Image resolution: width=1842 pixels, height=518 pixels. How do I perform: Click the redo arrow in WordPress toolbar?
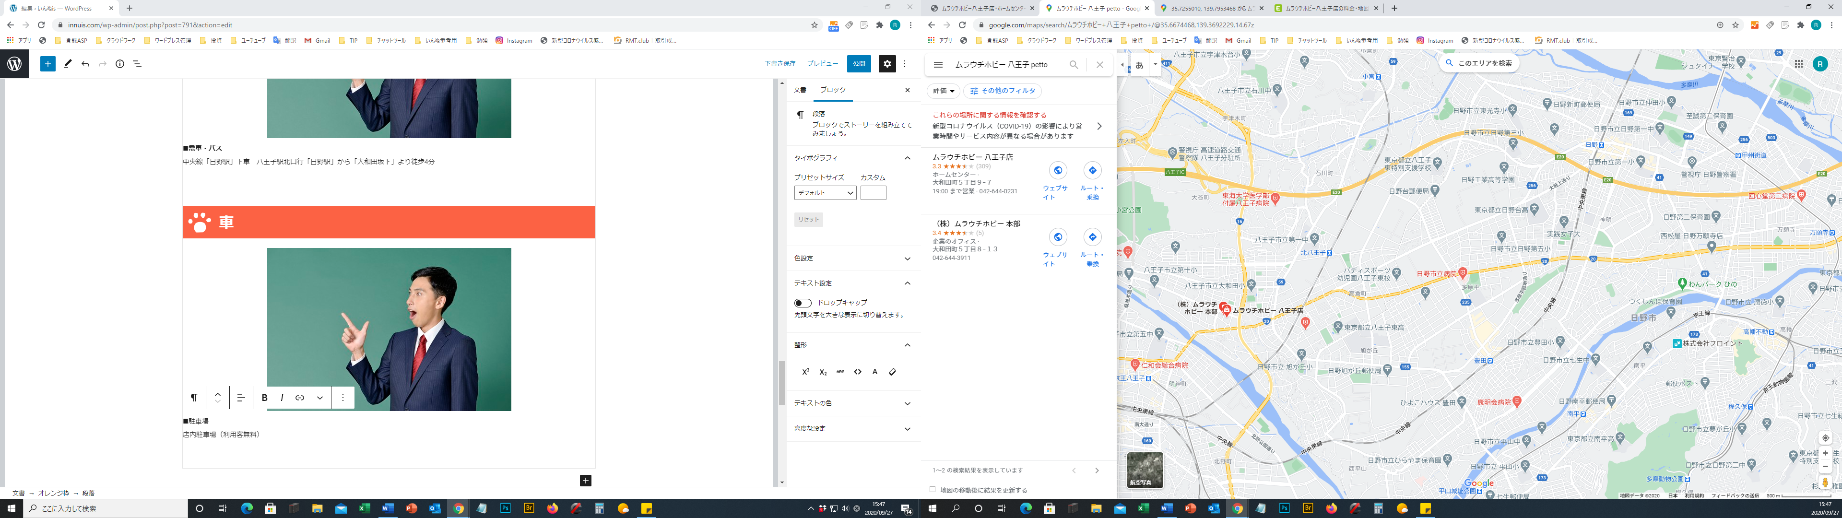102,64
